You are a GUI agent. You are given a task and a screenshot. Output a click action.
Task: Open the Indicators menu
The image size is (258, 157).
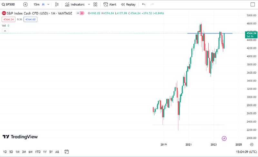tap(74, 5)
